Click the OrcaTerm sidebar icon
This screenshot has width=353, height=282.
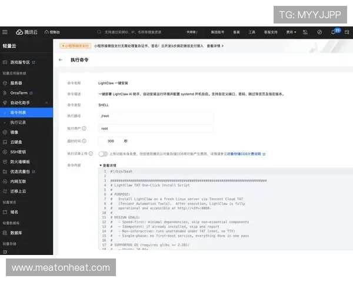(x=5, y=93)
